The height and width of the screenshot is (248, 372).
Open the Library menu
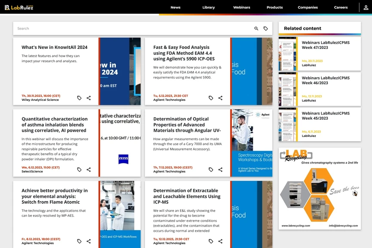tap(208, 7)
